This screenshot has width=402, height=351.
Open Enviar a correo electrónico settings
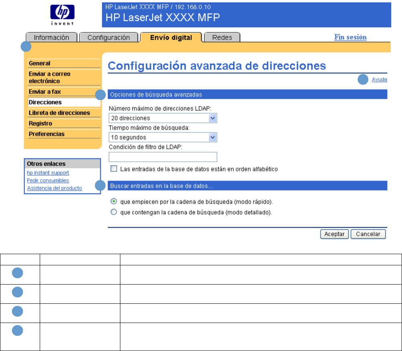pos(64,77)
